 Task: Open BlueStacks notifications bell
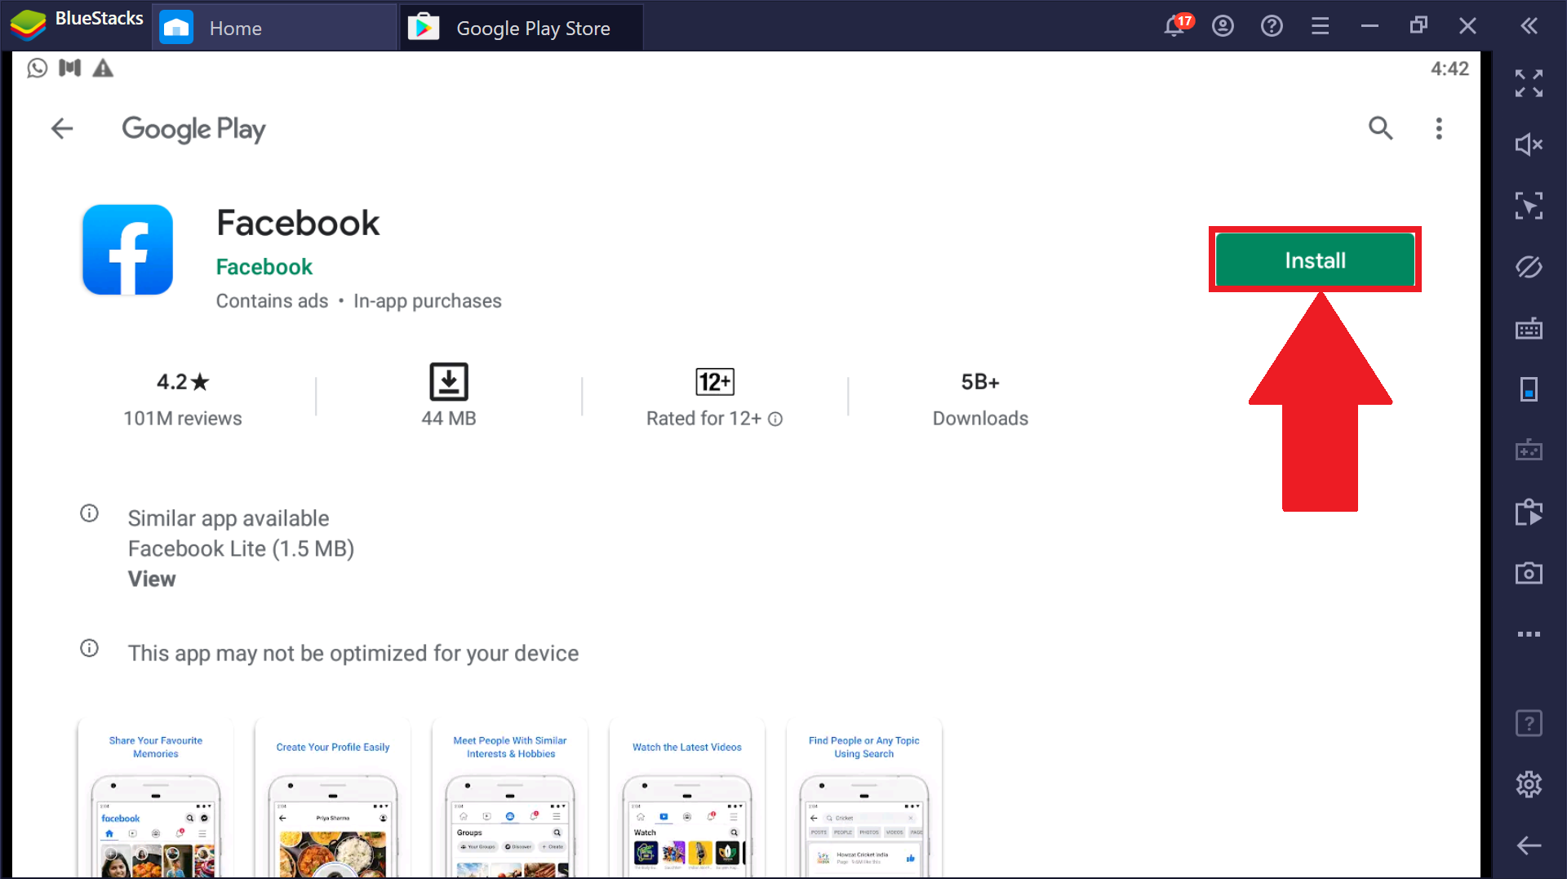pyautogui.click(x=1174, y=26)
